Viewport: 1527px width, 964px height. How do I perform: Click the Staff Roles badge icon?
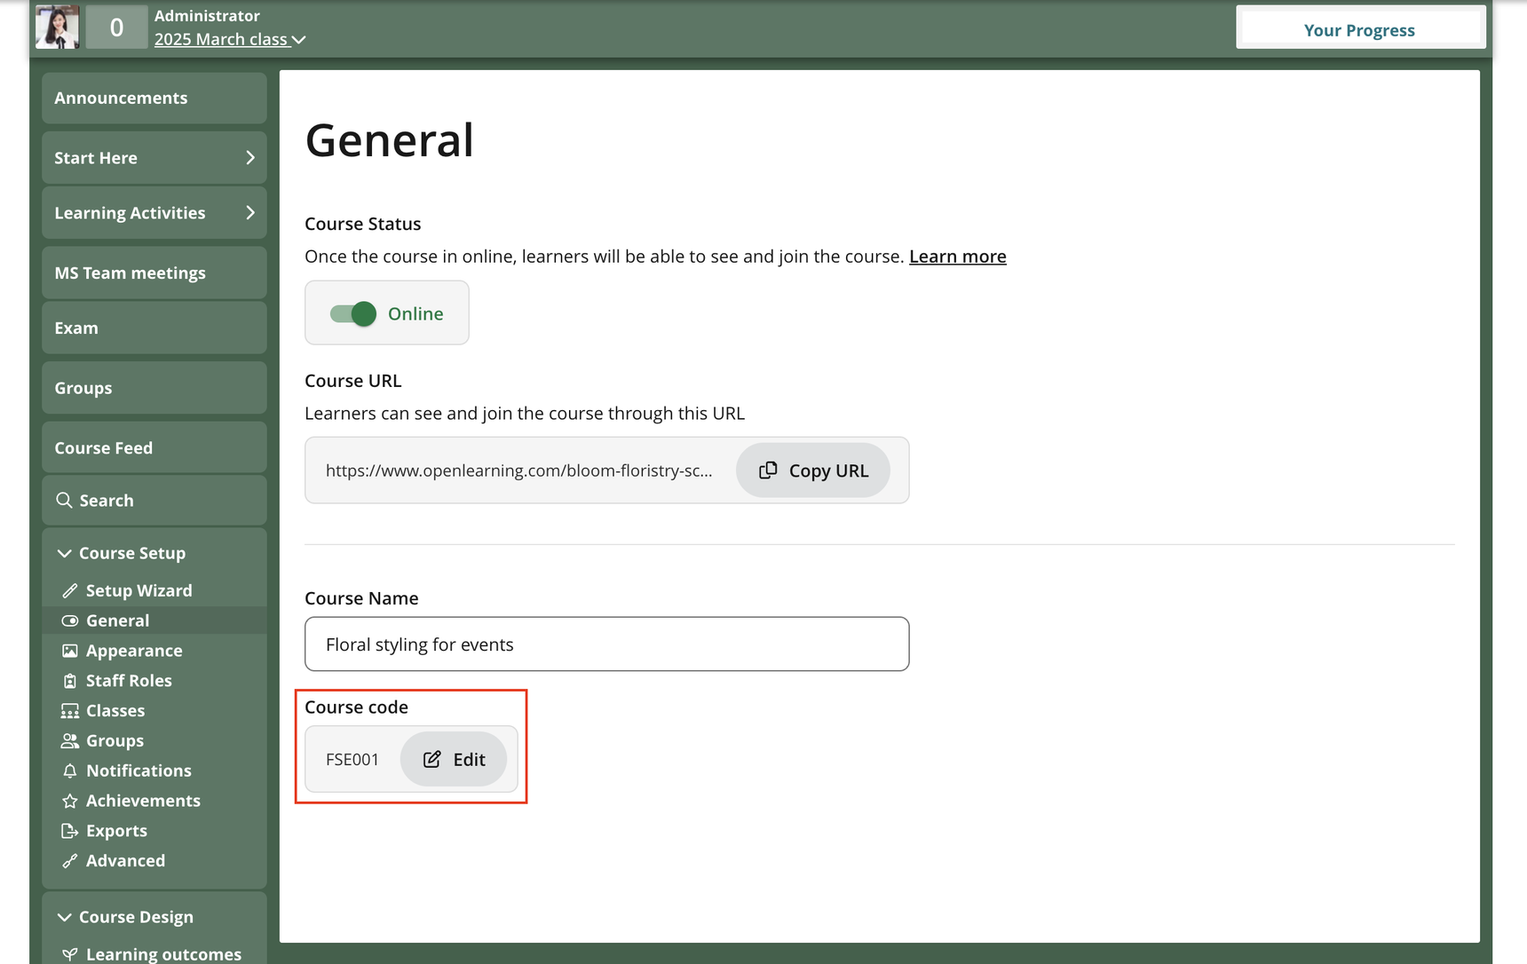[x=70, y=681]
